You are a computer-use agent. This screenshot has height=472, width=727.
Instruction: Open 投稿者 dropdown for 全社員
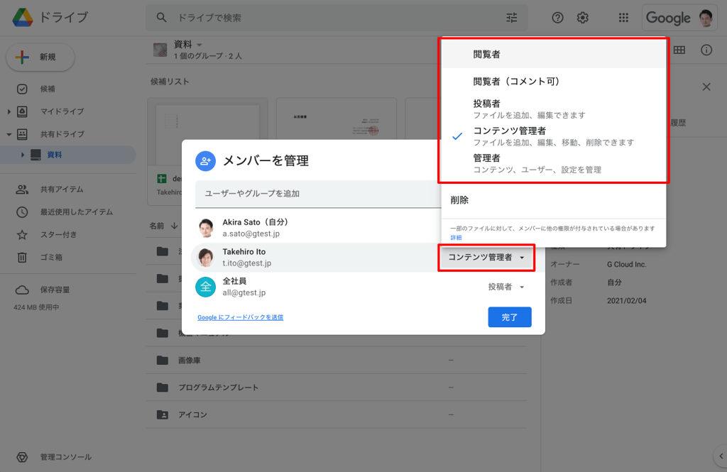506,287
